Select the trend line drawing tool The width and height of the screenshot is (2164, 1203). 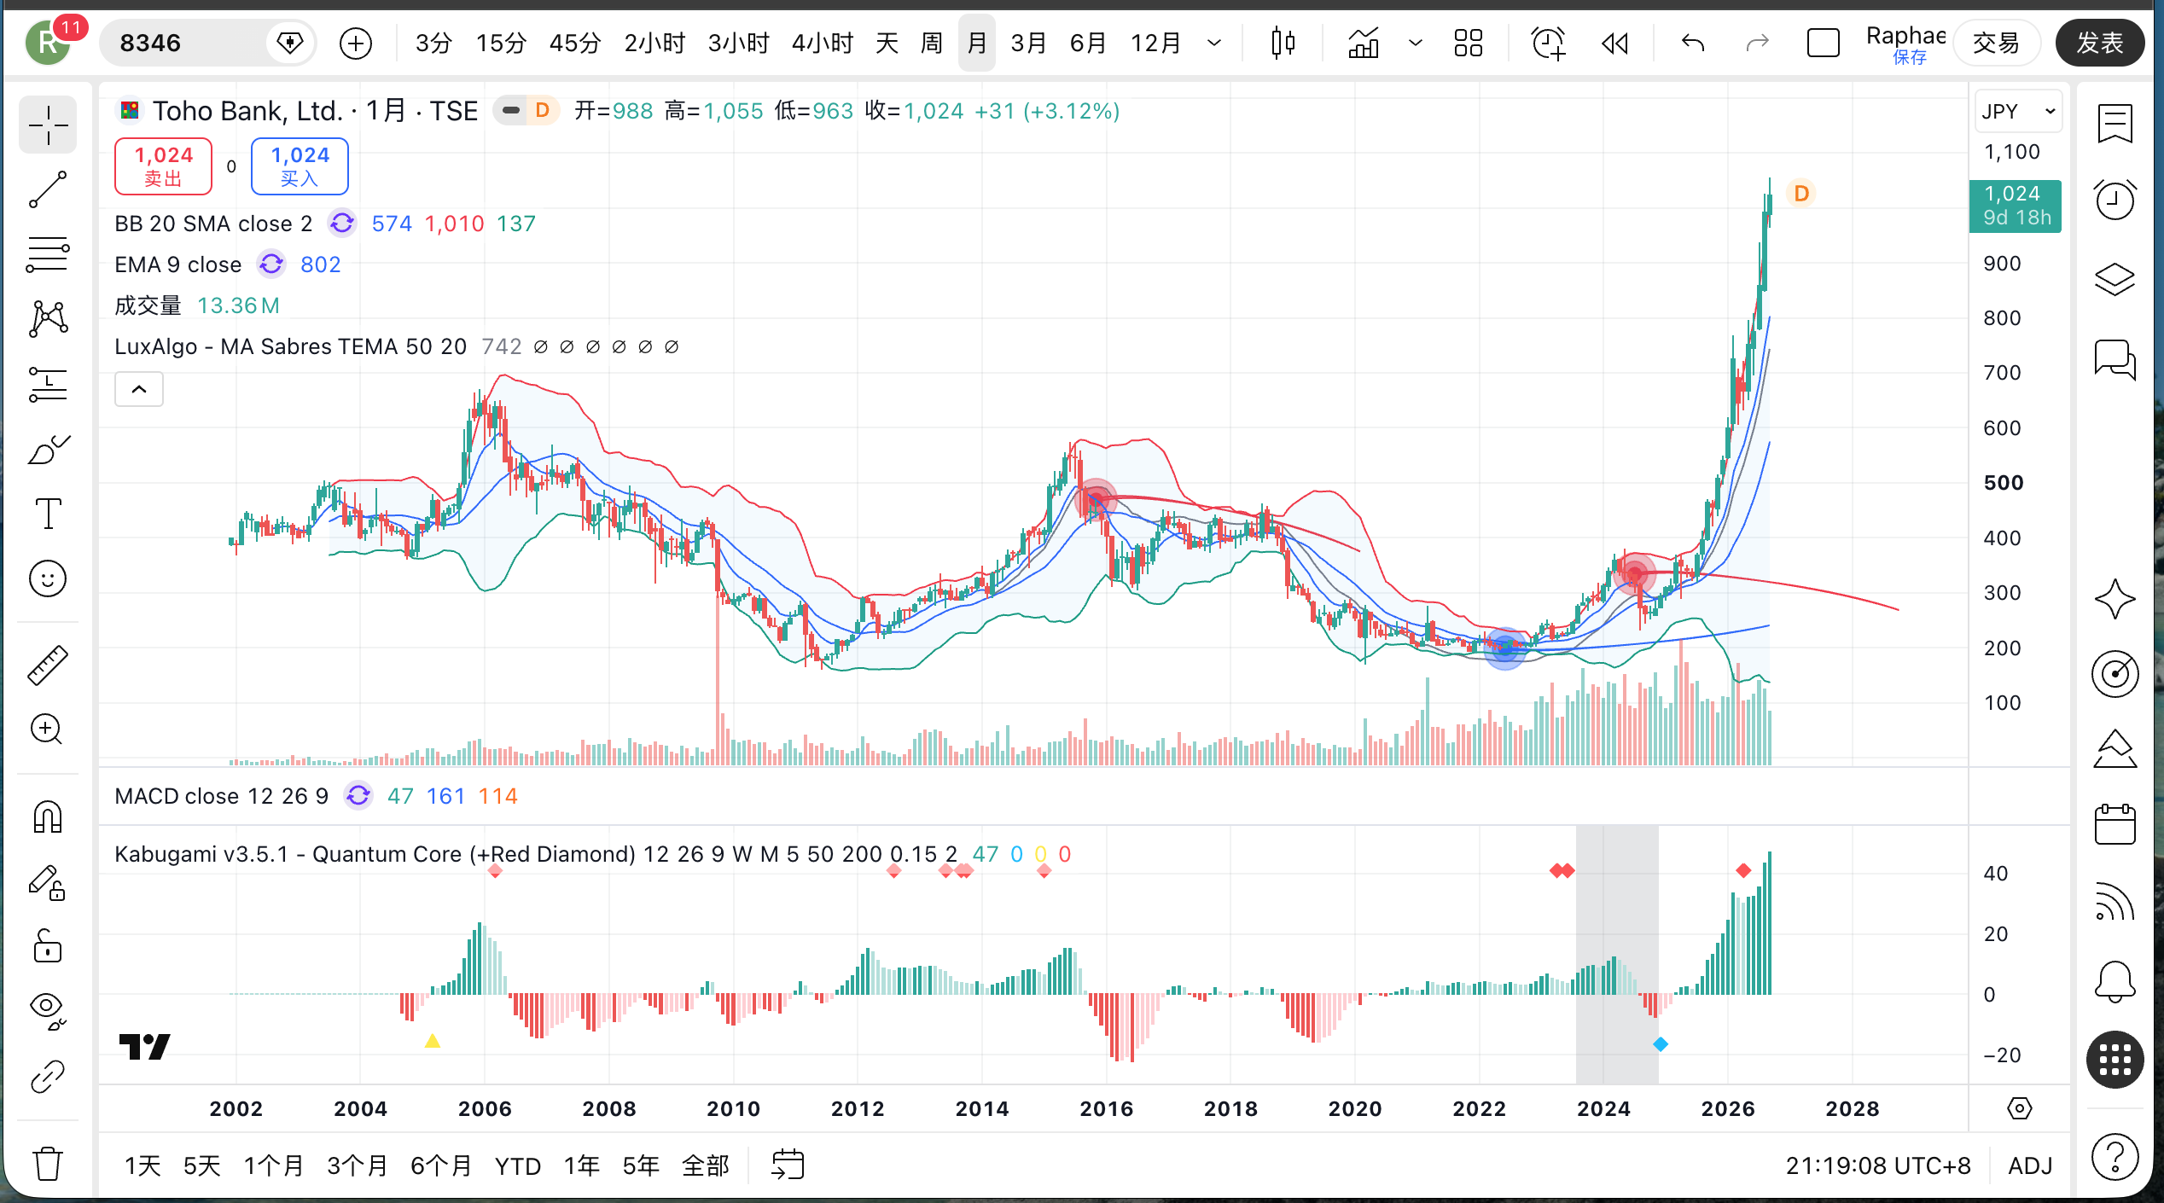click(48, 189)
